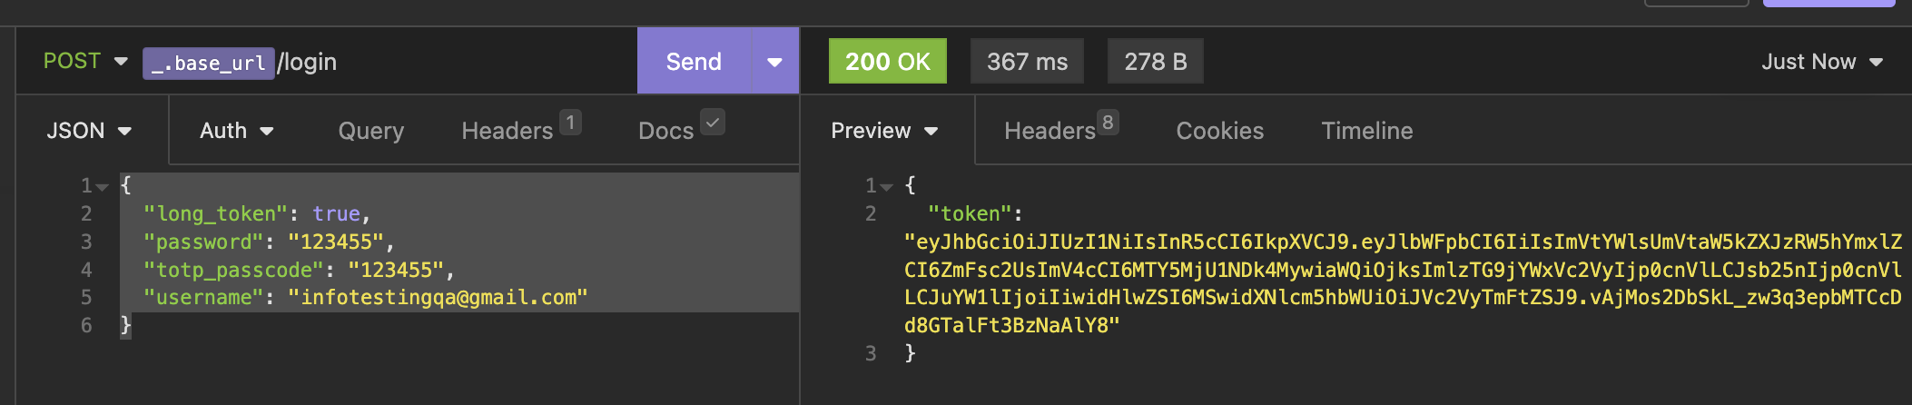1912x405 pixels.
Task: Click the base_url environment variable tag
Action: click(x=209, y=64)
